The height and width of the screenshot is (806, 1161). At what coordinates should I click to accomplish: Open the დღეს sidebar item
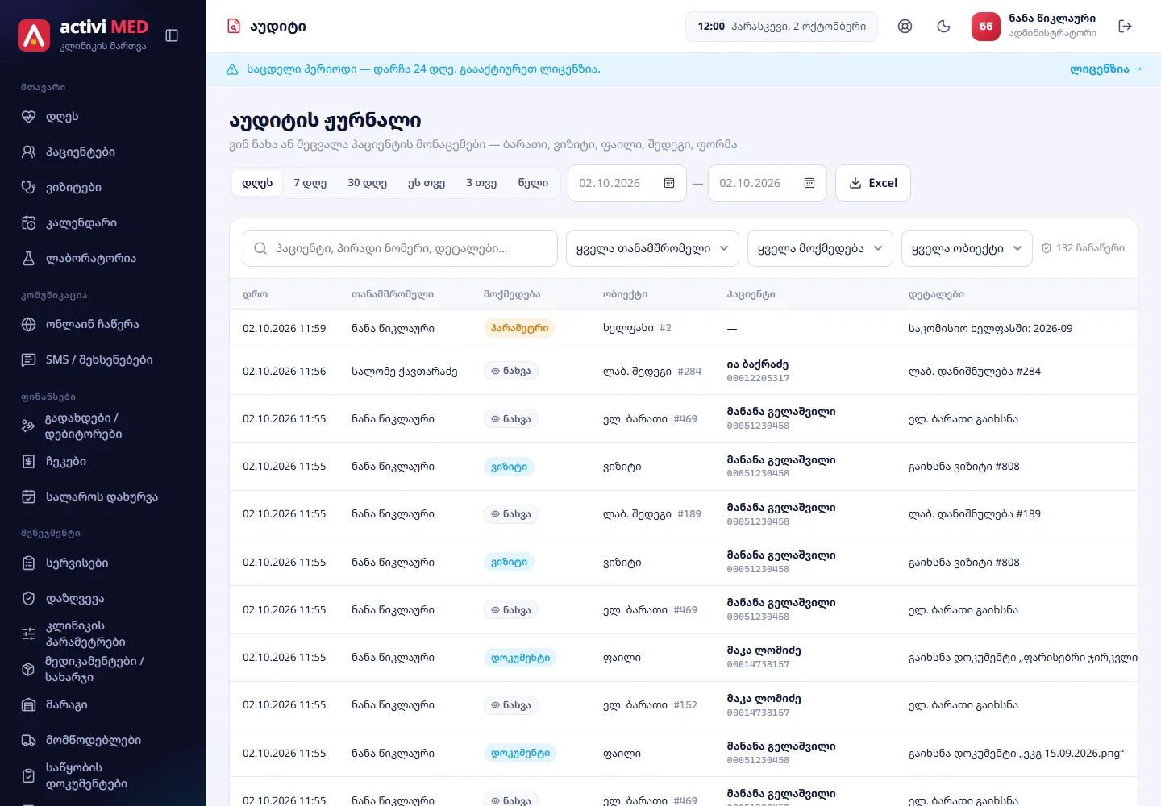point(103,117)
